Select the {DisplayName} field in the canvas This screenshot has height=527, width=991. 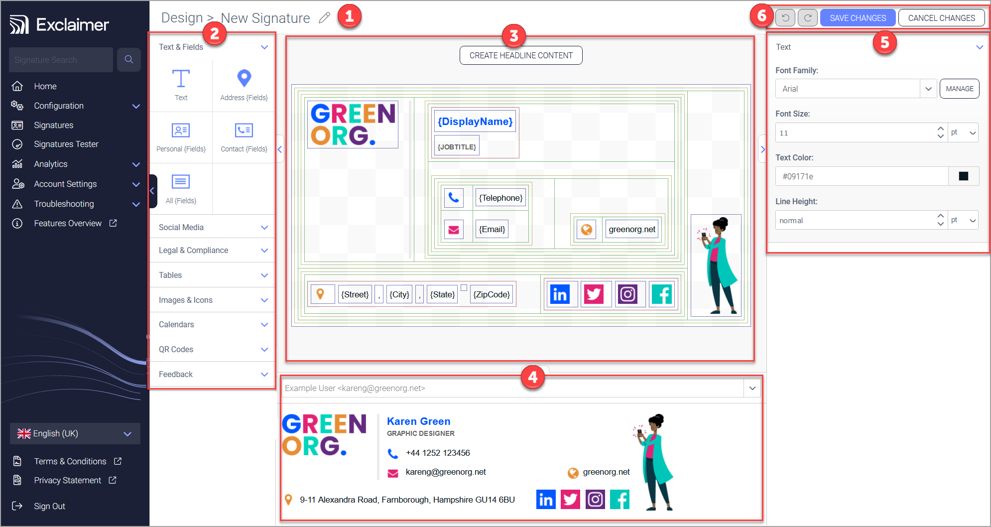475,121
